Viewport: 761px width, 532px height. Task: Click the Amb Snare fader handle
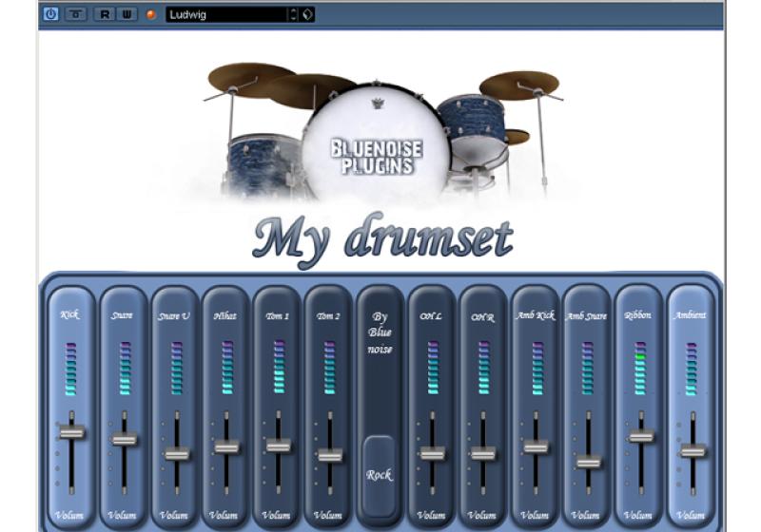[x=589, y=462]
